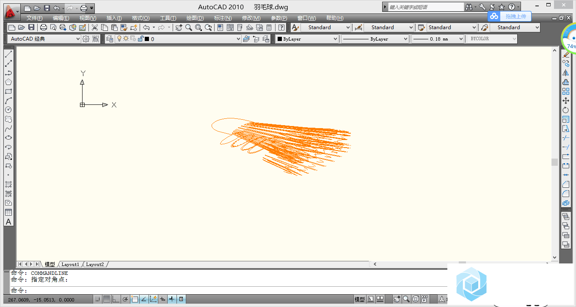Toggle Polar tracking in status bar
This screenshot has height=307, width=576.
(125, 299)
